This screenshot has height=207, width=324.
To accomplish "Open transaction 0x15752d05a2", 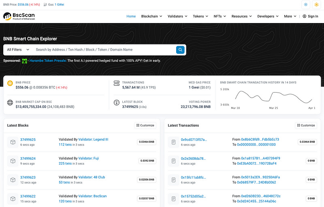I will [193, 196].
